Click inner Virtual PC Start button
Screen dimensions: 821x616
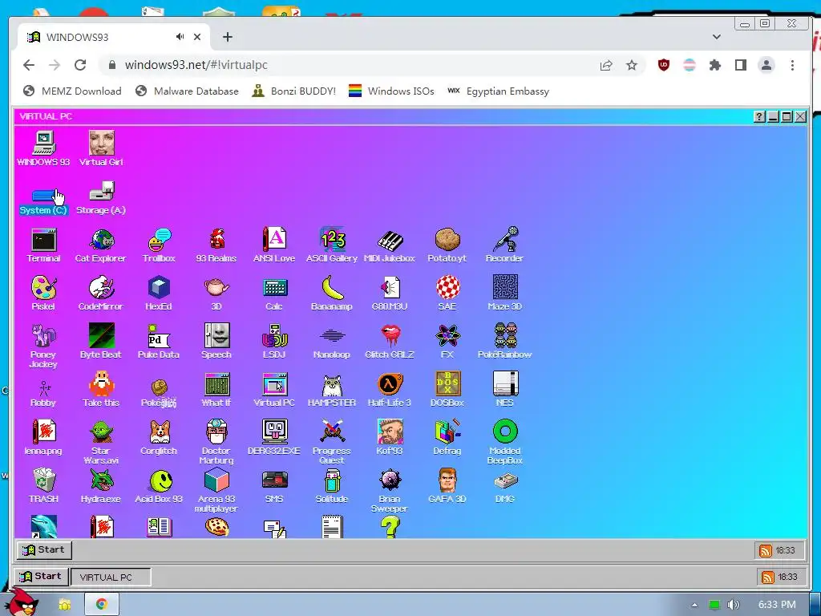pos(44,549)
